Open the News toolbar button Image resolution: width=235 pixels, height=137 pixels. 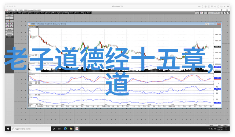pos(71,13)
